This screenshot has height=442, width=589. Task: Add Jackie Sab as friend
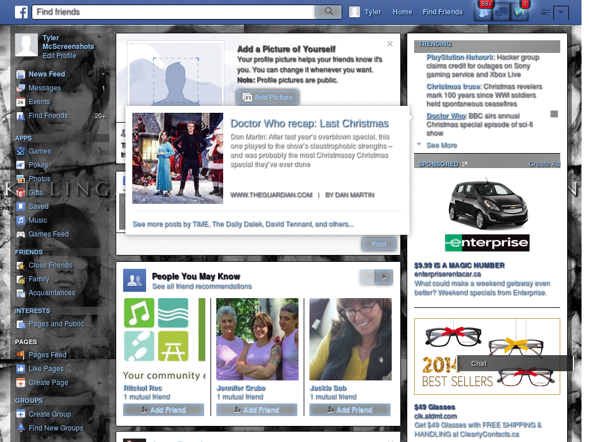pos(350,410)
